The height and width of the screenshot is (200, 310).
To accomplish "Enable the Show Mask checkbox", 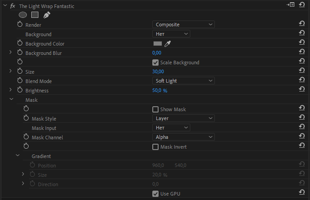I will [x=155, y=109].
